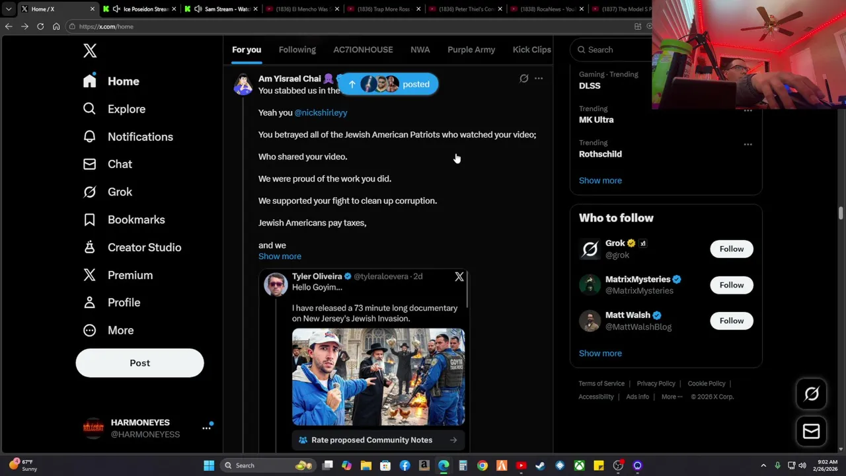Follow Grok in Who to follow
The width and height of the screenshot is (846, 476).
(x=732, y=249)
